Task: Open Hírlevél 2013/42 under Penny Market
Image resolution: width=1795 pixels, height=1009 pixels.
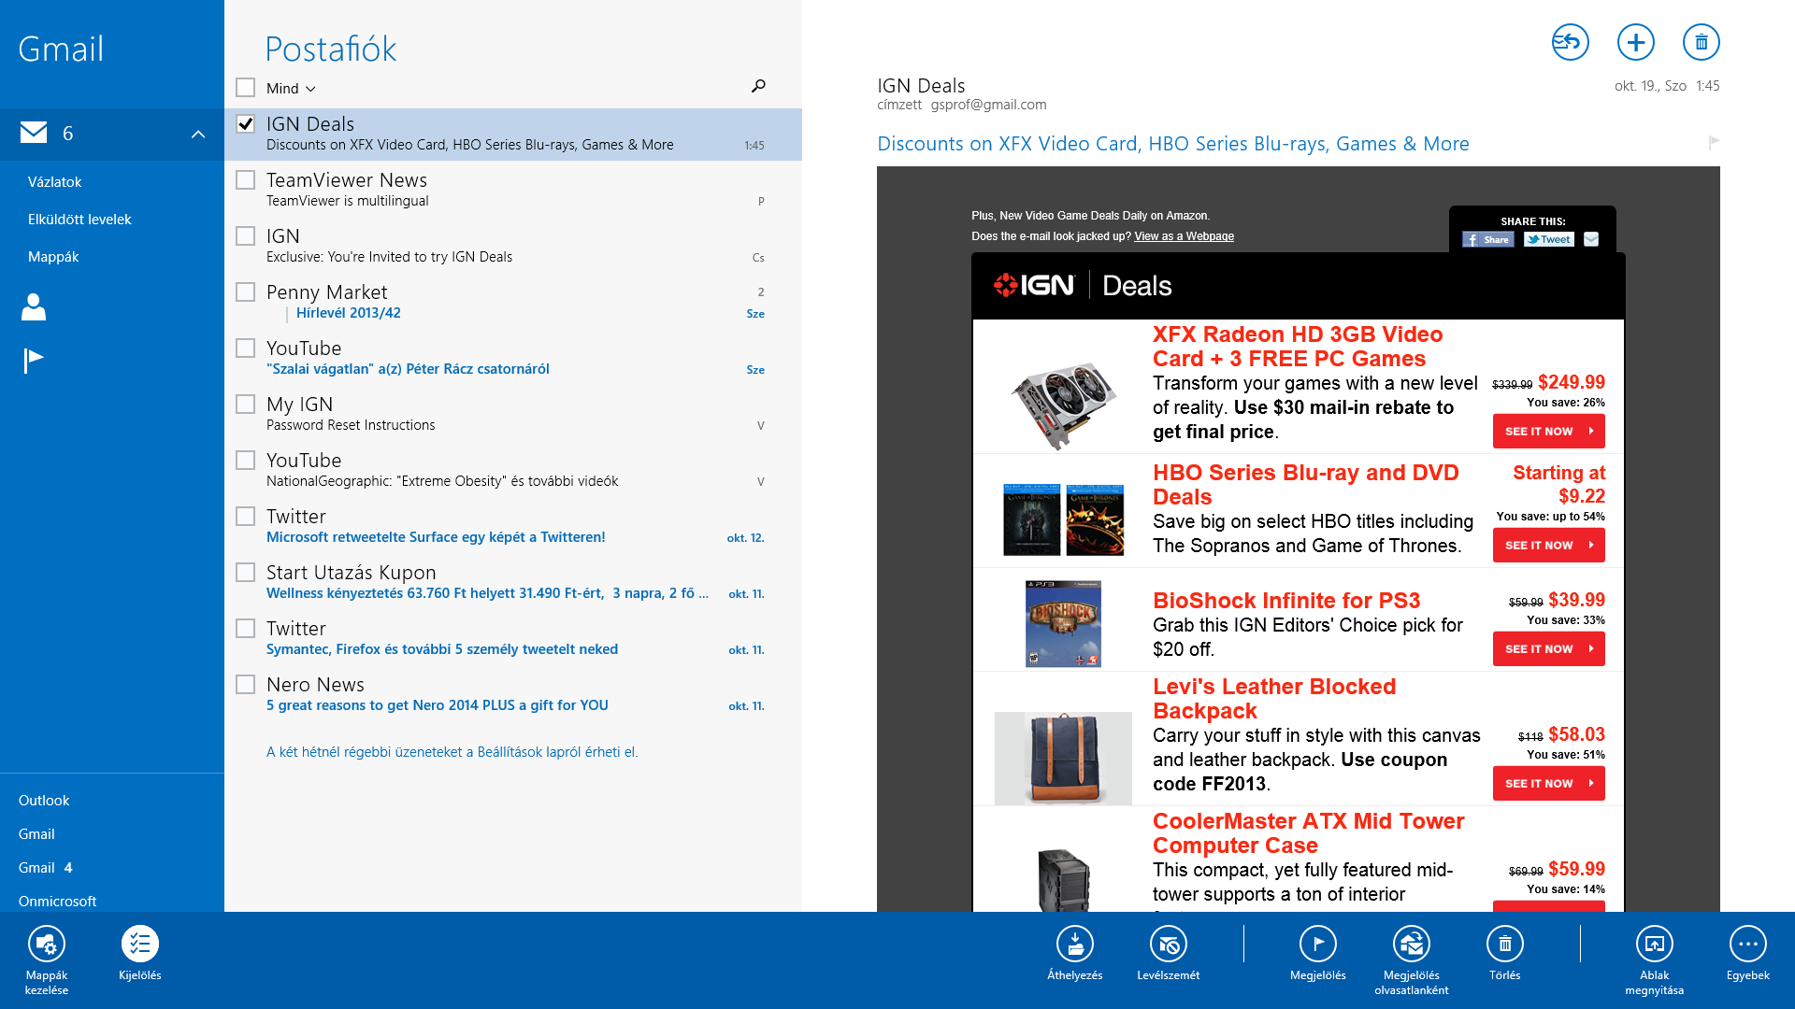Action: (348, 313)
